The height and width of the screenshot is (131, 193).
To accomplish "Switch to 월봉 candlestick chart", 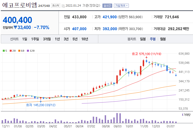I will point(163,39).
